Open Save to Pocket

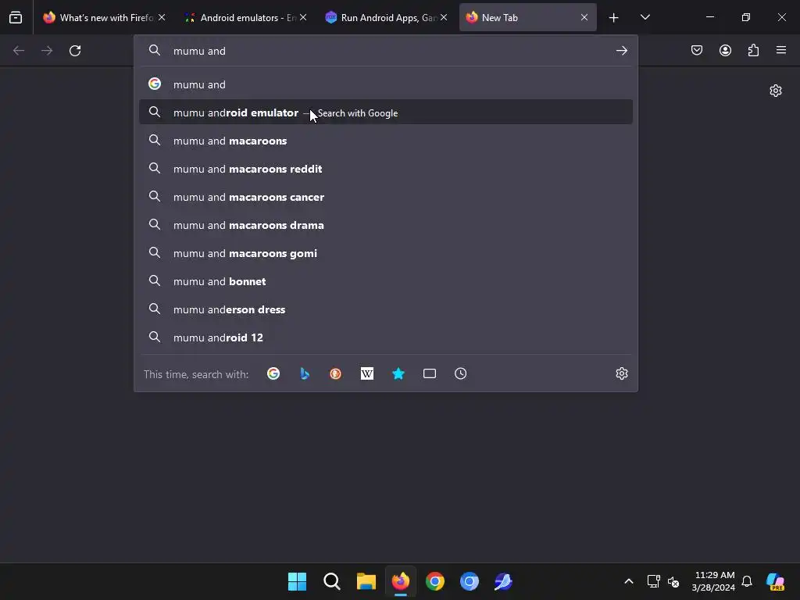697,50
